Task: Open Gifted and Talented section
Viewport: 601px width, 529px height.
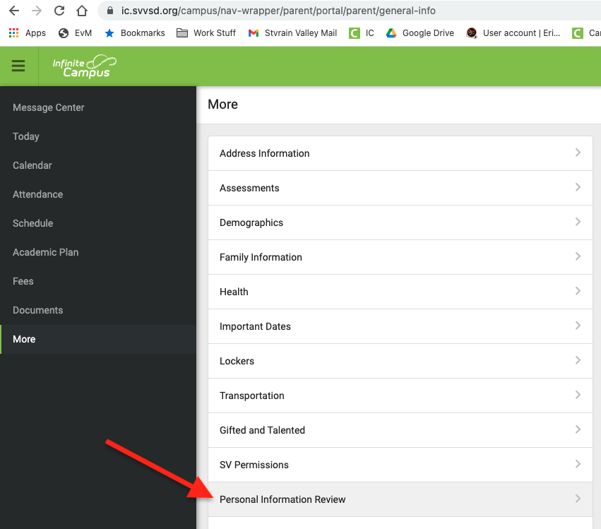Action: [x=262, y=430]
